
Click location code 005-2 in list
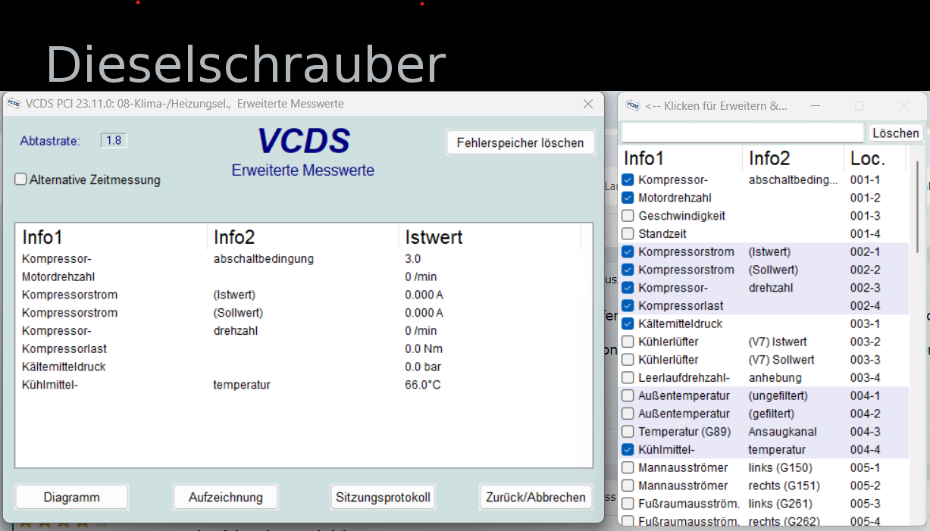click(865, 486)
